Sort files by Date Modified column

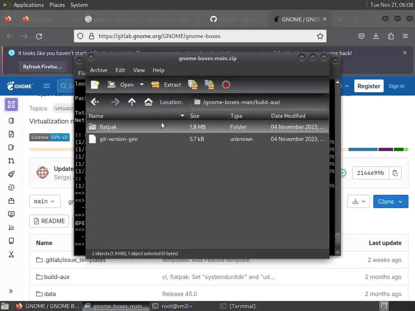tap(299, 116)
